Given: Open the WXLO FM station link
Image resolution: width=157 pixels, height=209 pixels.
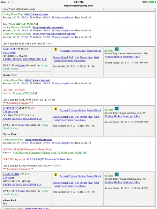Looking at the screenshot, I should pyautogui.click(x=9, y=49).
